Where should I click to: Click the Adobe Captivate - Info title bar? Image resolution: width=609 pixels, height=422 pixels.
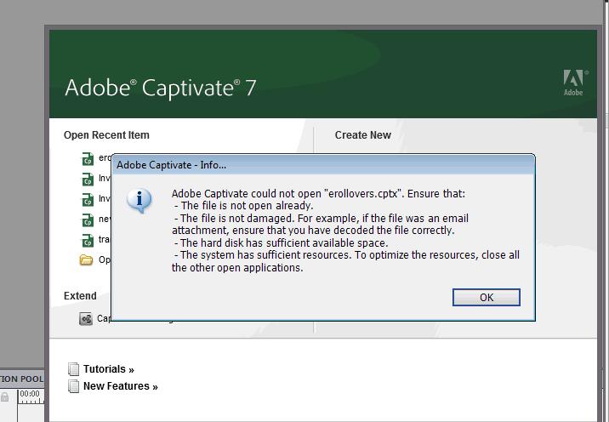323,165
